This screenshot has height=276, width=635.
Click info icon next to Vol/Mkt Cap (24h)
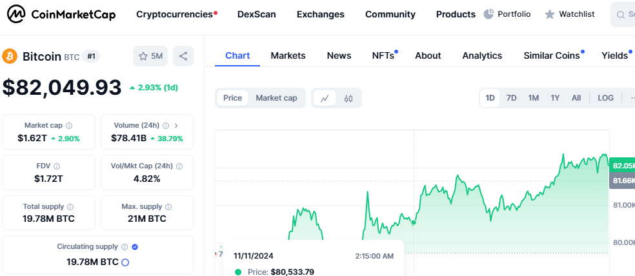[x=179, y=166]
